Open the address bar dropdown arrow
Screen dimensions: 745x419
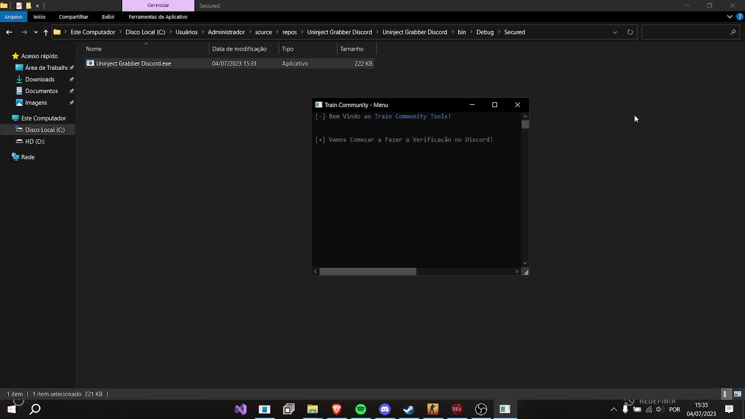615,32
